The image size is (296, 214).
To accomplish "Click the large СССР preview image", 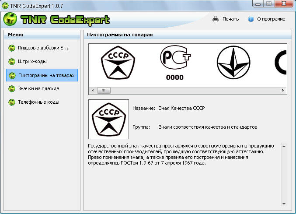I will [108, 119].
